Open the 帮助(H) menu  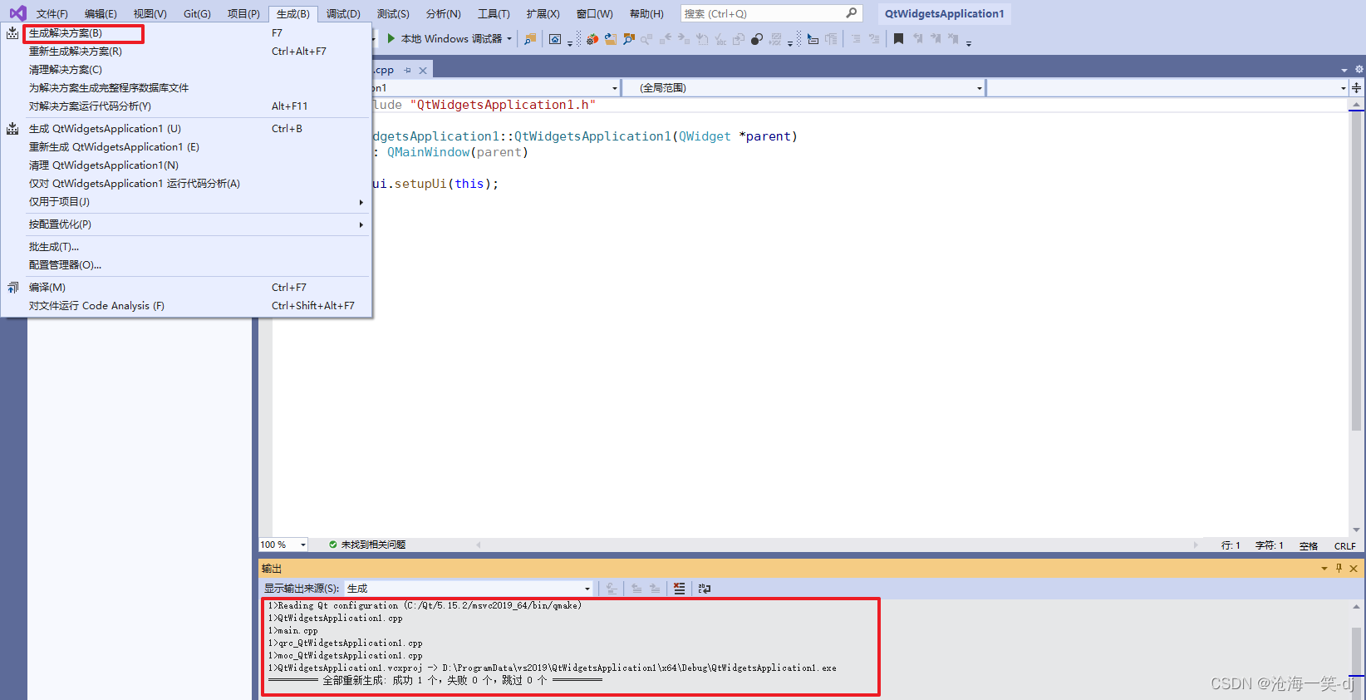(x=646, y=13)
